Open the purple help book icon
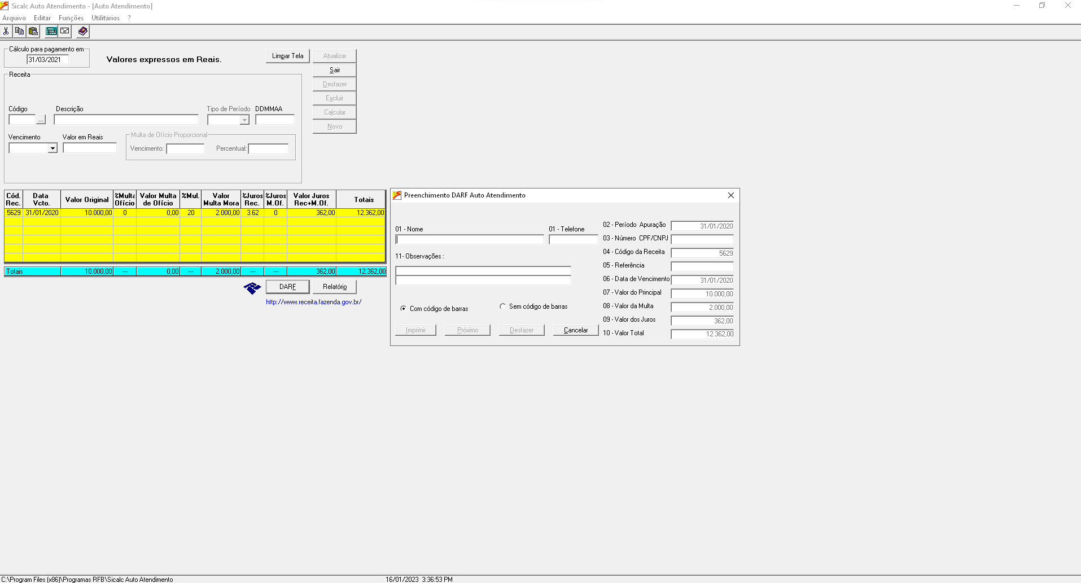Viewport: 1081px width, 583px height. (x=83, y=31)
